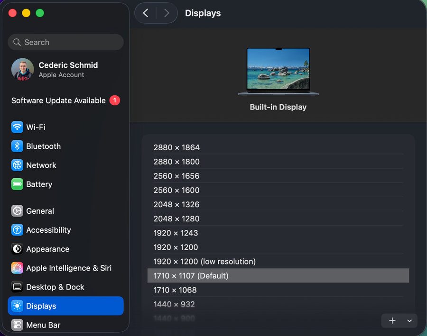Viewport: 427px width, 336px height.
Task: Select the Built-in Display thumbnail
Action: [278, 72]
